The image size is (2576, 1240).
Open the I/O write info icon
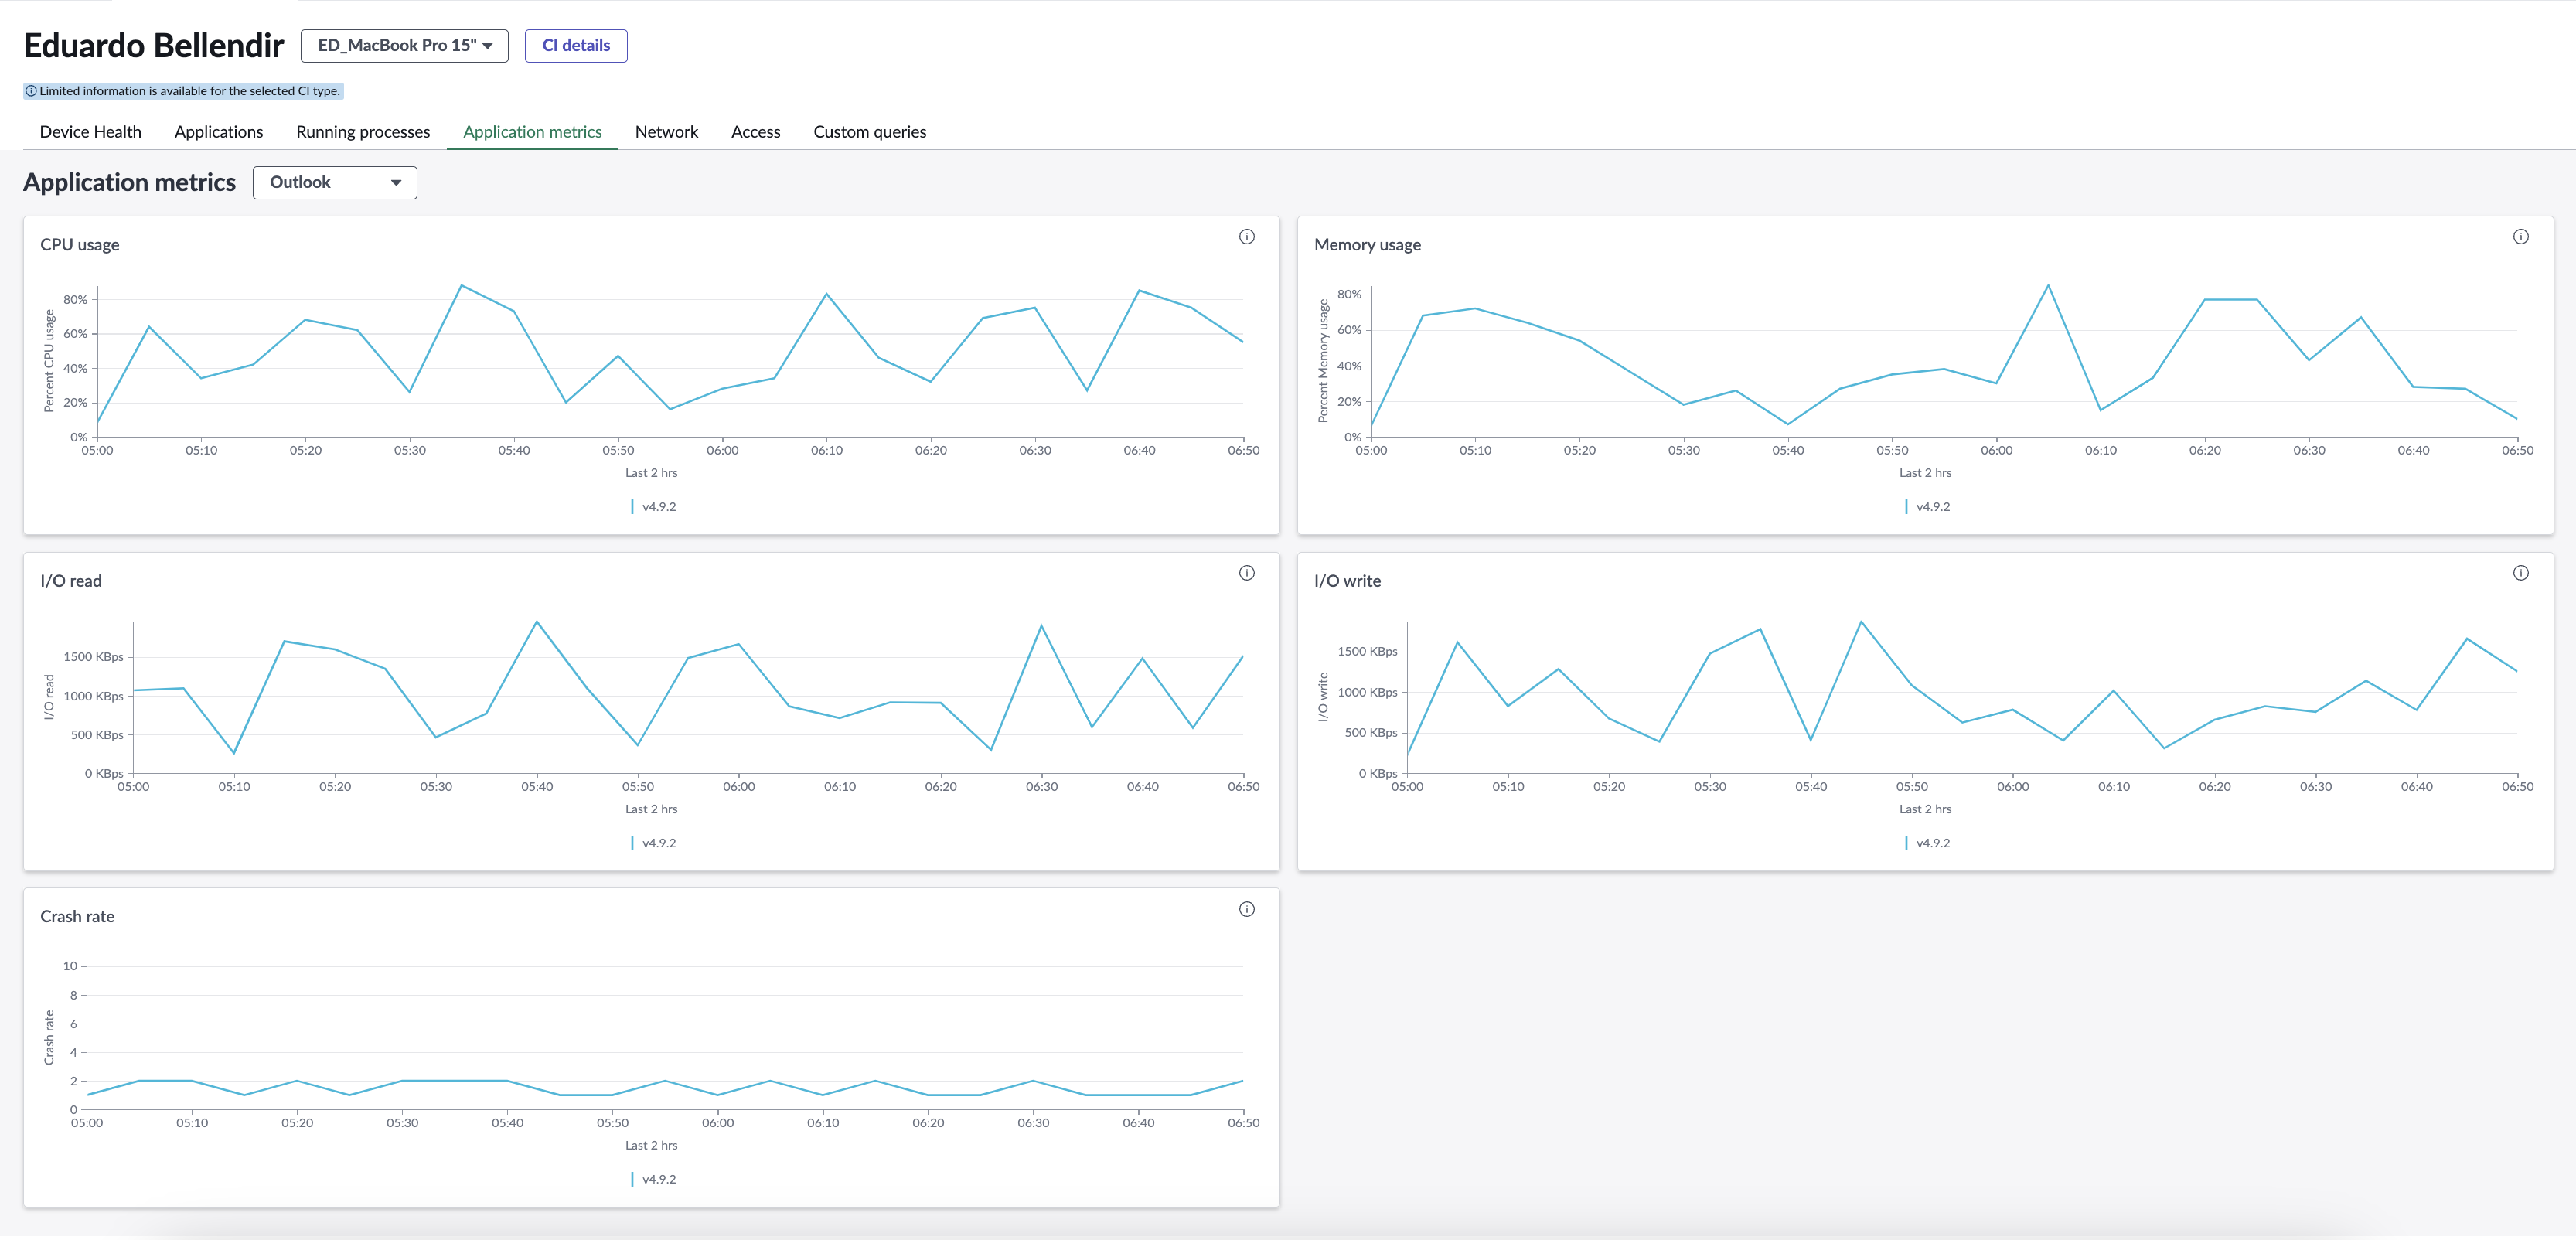[2521, 573]
